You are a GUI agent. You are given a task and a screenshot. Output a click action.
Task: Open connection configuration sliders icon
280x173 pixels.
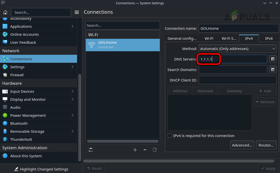point(91,150)
